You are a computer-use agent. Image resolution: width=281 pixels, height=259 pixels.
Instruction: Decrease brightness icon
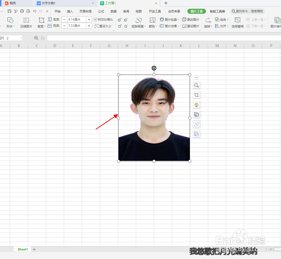coord(126,26)
